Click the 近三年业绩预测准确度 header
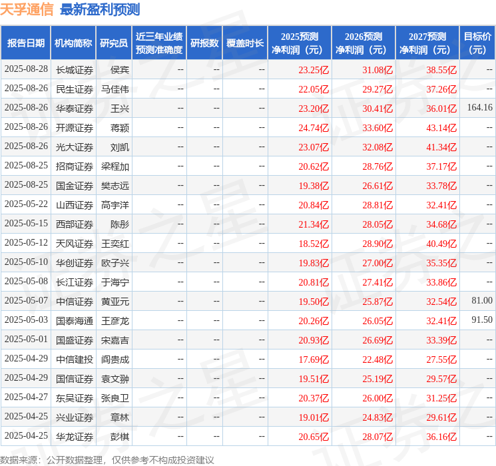 pyautogui.click(x=159, y=43)
